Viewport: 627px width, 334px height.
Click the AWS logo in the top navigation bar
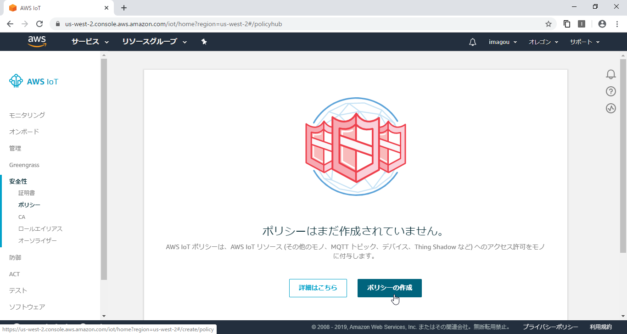pos(37,41)
